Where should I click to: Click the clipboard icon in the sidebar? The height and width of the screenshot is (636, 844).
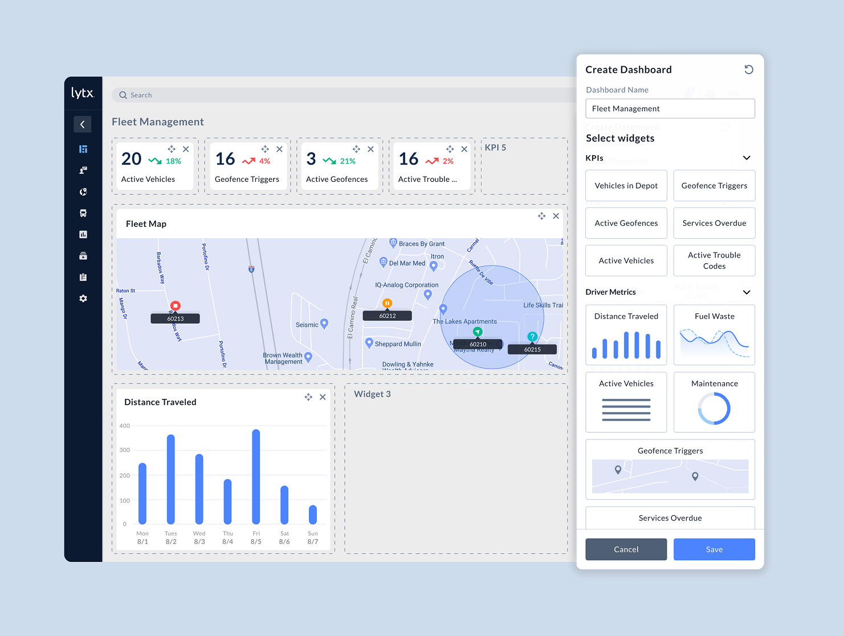click(x=83, y=278)
